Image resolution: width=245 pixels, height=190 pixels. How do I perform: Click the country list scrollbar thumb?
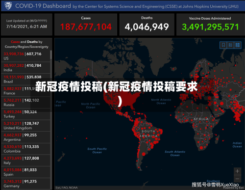(51, 55)
